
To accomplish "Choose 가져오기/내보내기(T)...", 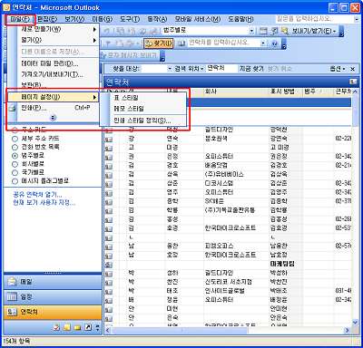I will [x=52, y=74].
